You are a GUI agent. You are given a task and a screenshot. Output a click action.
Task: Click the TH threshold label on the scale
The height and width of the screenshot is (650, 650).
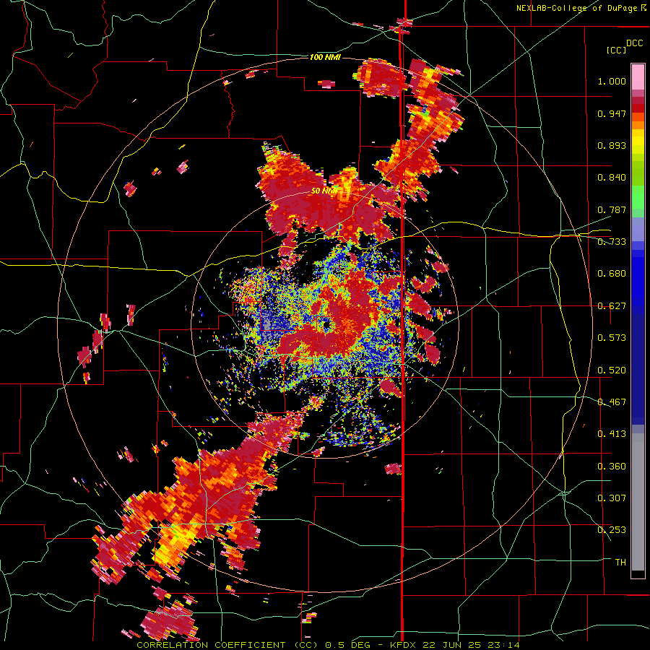pos(620,563)
